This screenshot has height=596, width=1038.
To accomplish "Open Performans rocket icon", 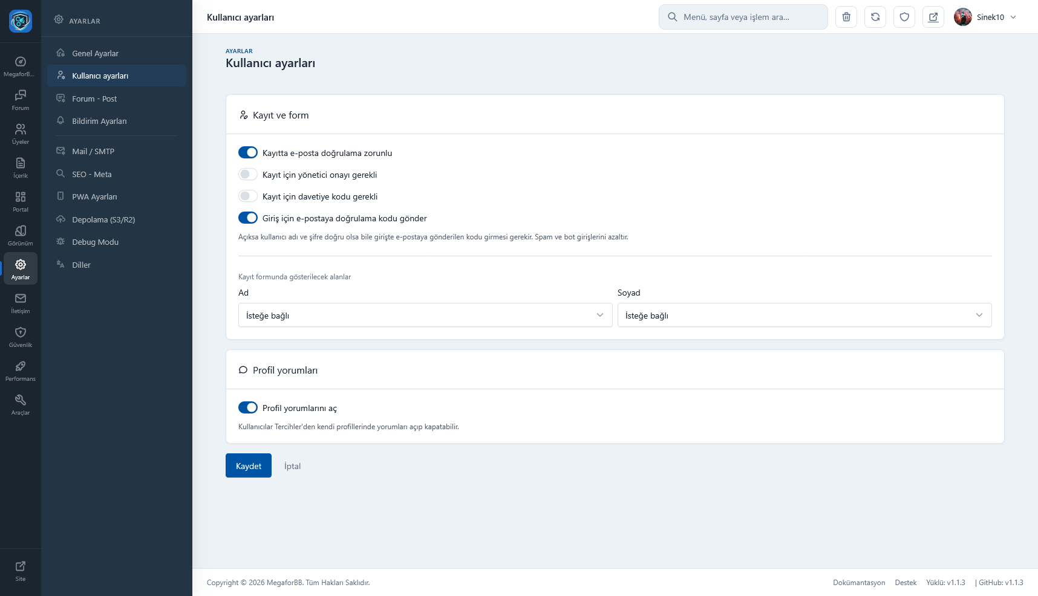I will [x=21, y=371].
